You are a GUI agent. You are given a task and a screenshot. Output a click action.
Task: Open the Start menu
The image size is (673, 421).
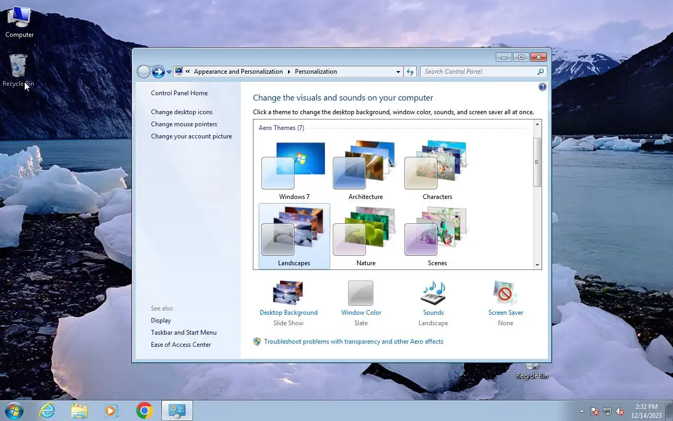pos(14,410)
